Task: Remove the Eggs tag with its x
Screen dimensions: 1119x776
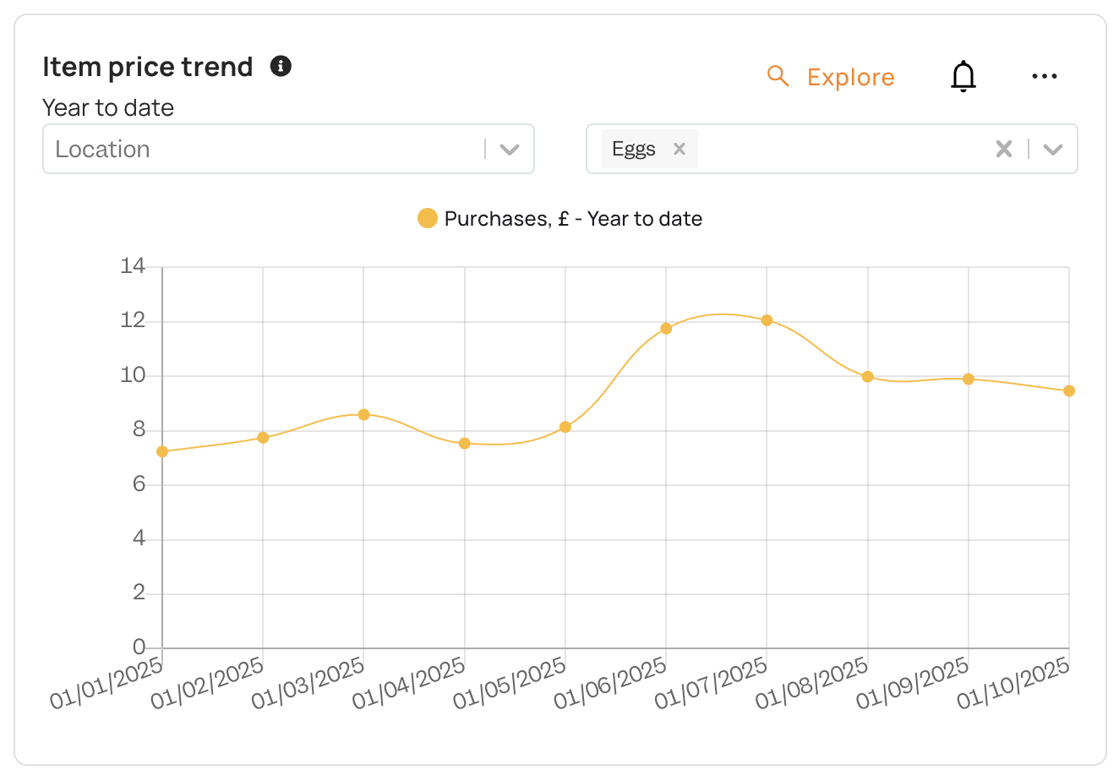Action: (679, 149)
